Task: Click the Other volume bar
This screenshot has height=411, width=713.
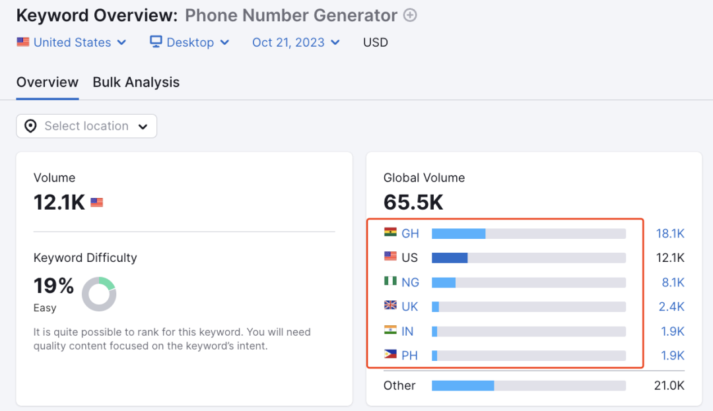Action: tap(528, 385)
